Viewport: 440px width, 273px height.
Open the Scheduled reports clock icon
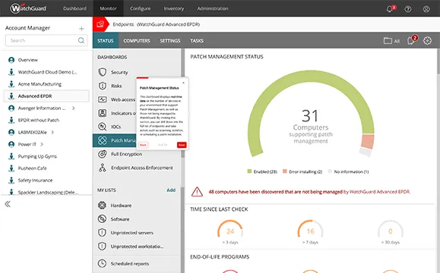102,263
